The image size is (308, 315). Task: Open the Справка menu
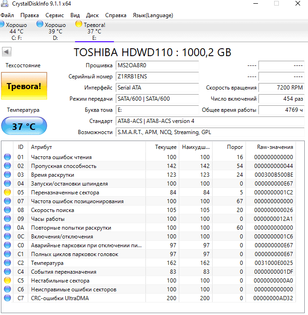[116, 15]
